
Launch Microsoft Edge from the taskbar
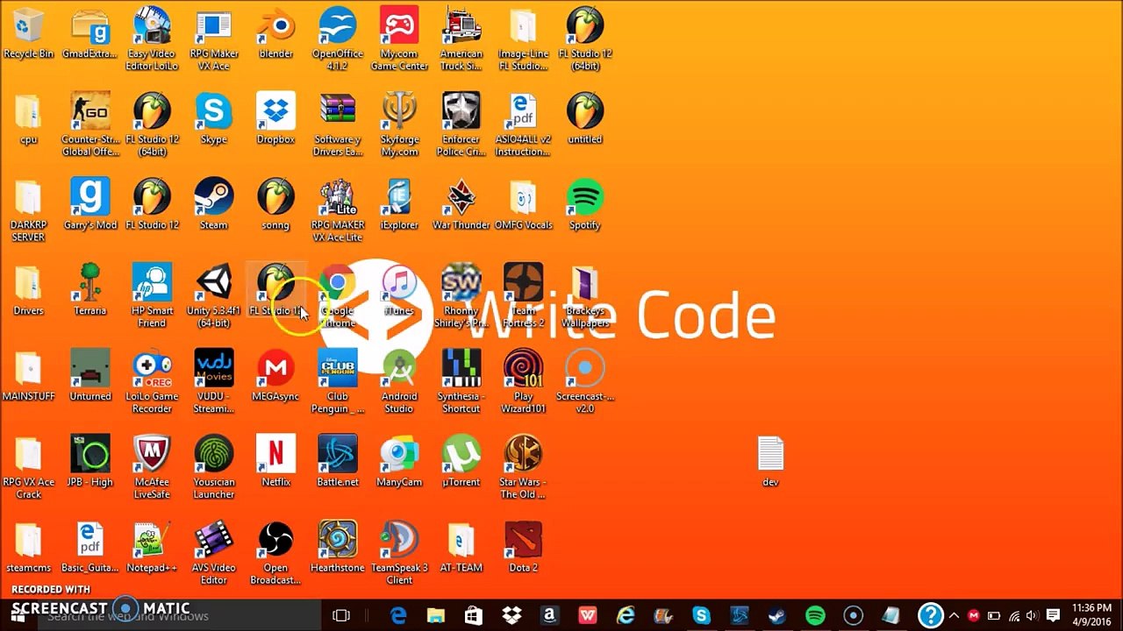398,615
